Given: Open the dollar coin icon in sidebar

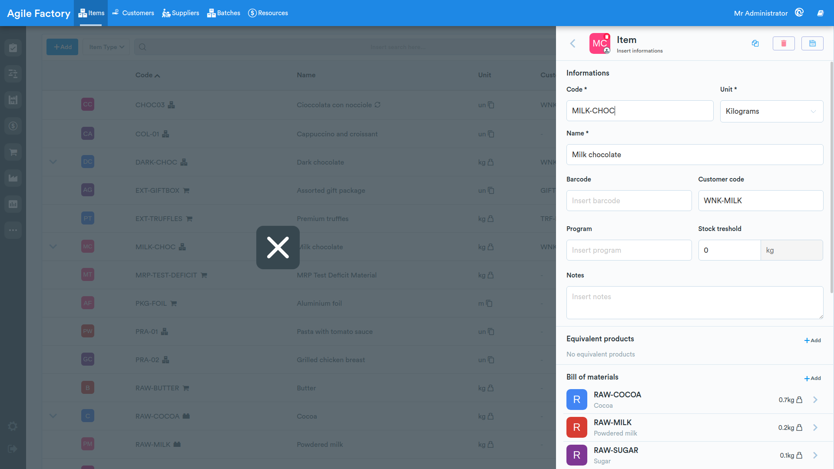Looking at the screenshot, I should tap(13, 126).
